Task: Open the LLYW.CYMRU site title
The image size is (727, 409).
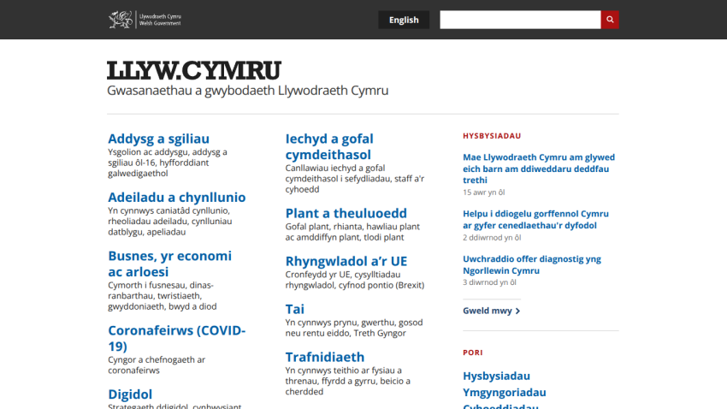Action: (x=194, y=70)
